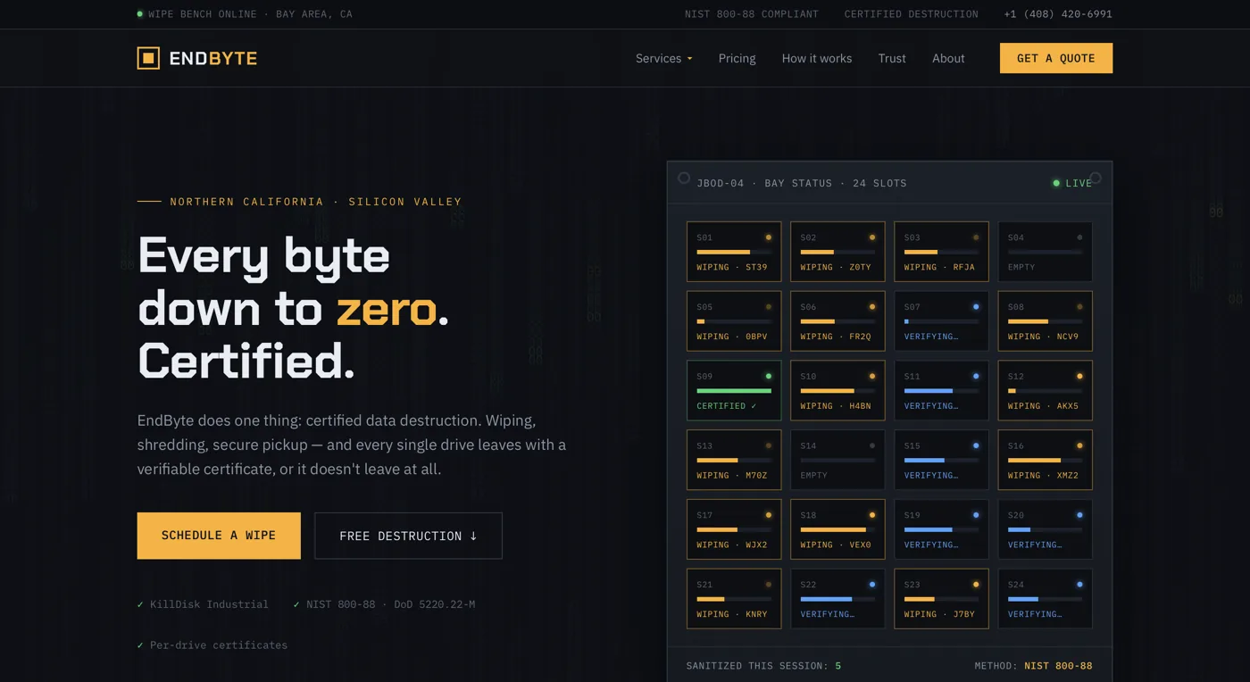Expand the Services dropdown menu
The width and height of the screenshot is (1250, 682).
click(664, 58)
